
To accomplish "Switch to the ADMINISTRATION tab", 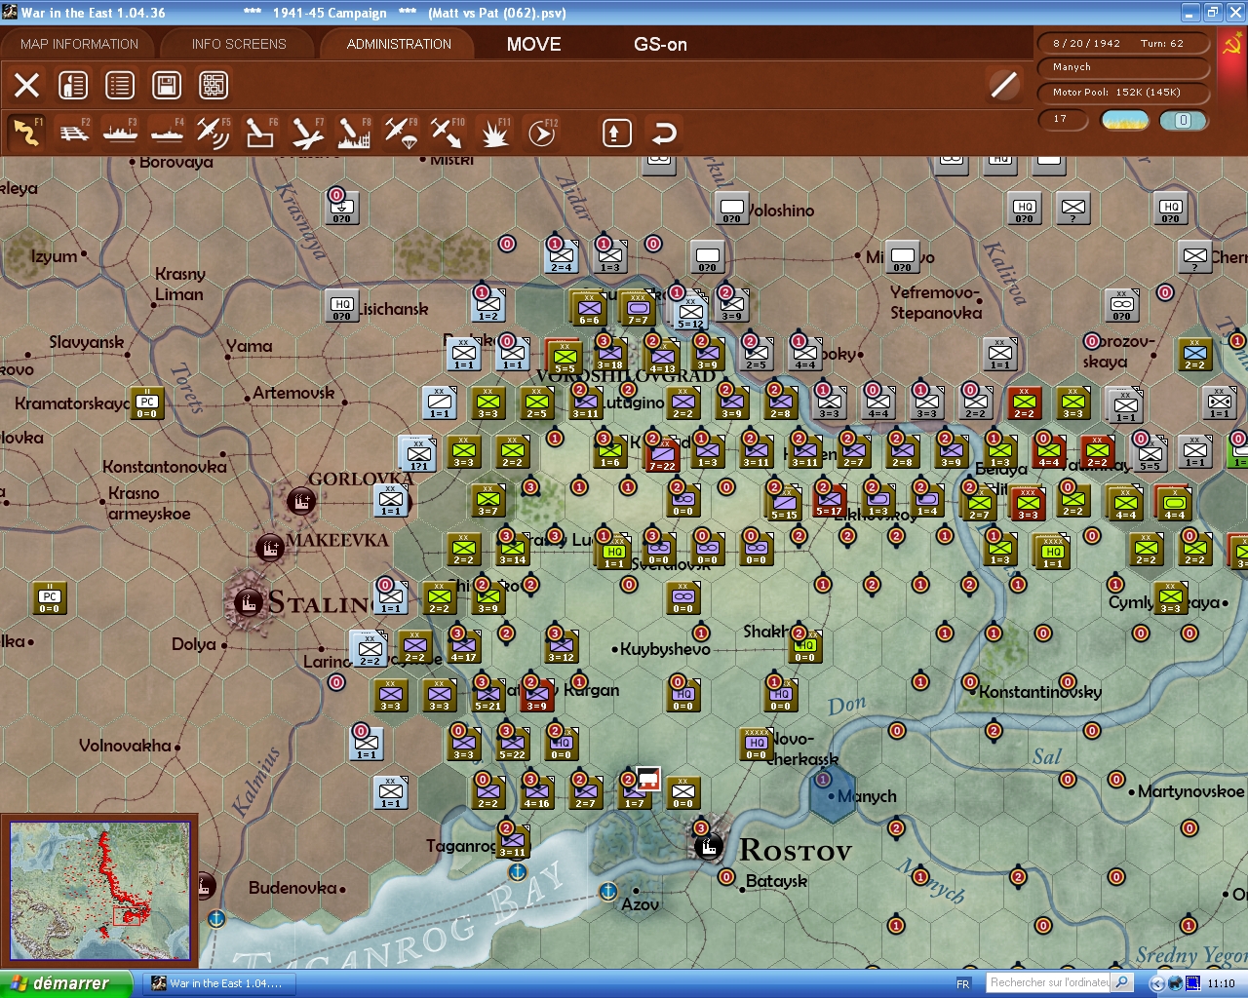I will coord(399,44).
